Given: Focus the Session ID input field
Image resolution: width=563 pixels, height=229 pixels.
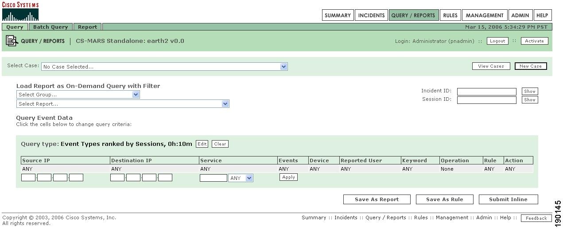Looking at the screenshot, I should click(486, 100).
